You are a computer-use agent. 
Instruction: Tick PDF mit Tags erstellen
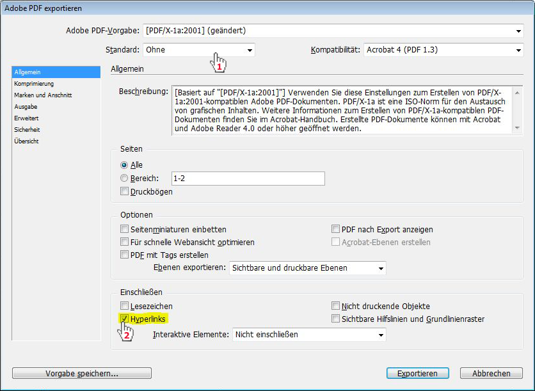(124, 255)
